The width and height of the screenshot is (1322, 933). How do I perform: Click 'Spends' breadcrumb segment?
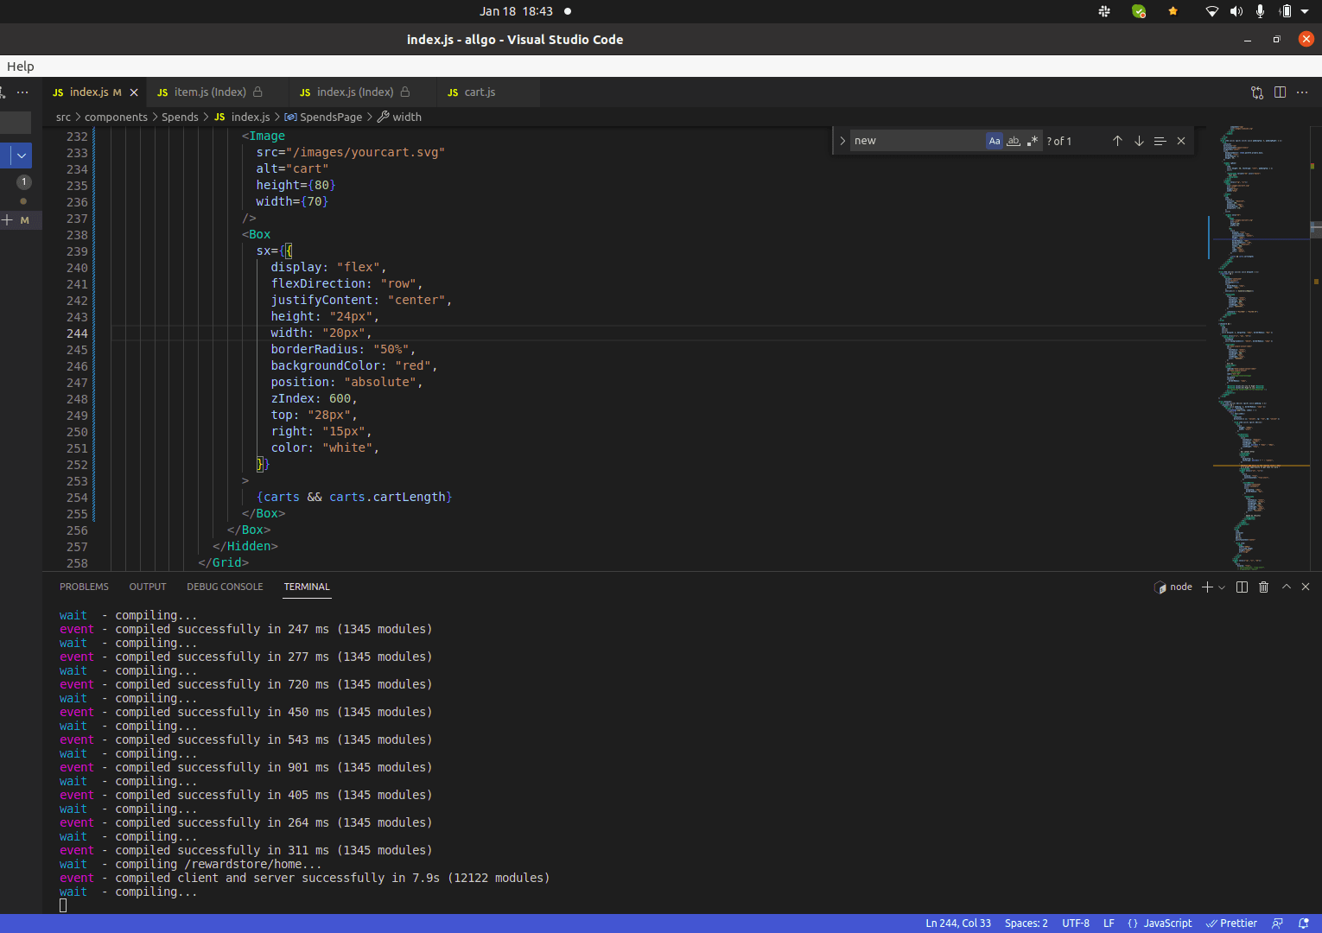point(180,117)
